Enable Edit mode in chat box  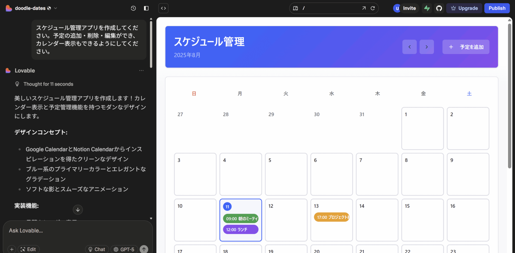(28, 249)
